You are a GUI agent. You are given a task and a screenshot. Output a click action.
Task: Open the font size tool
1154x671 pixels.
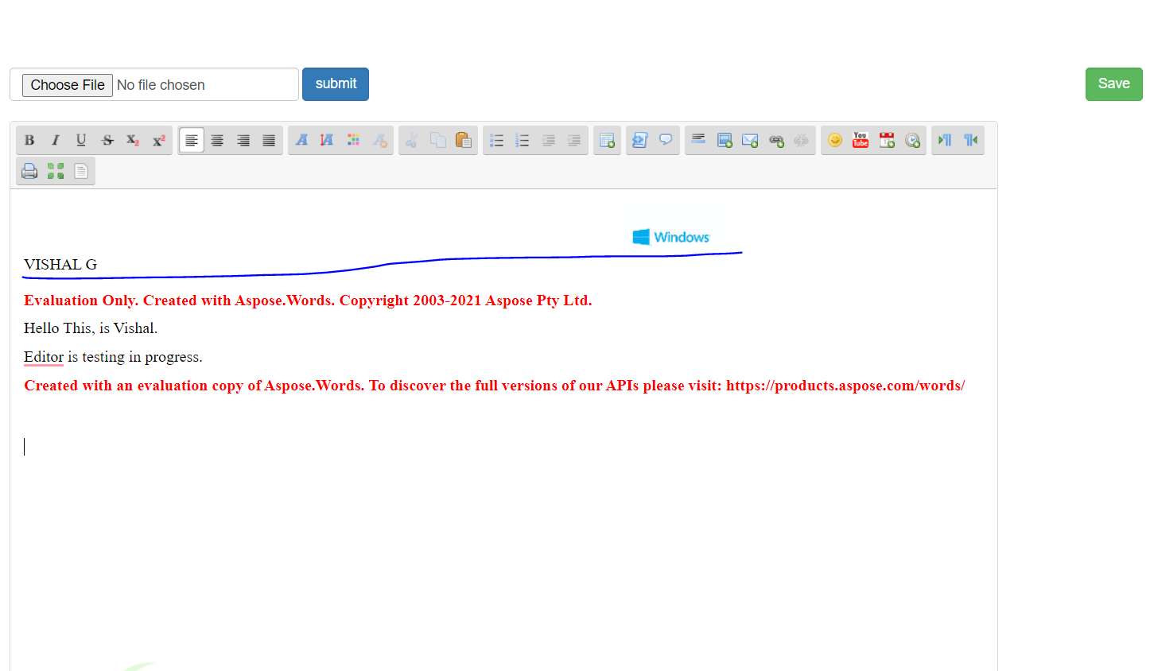(x=327, y=141)
